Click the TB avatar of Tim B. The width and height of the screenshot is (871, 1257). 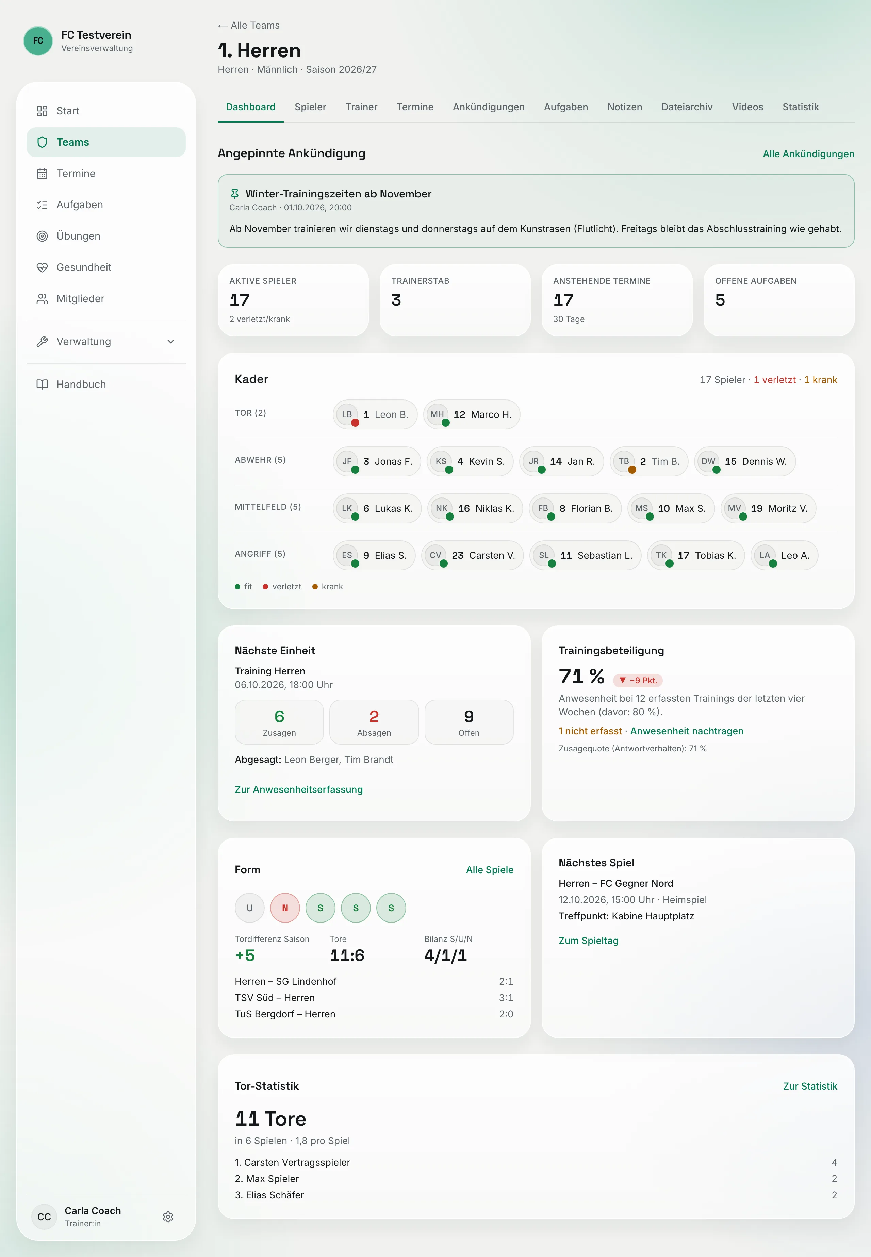click(x=624, y=461)
